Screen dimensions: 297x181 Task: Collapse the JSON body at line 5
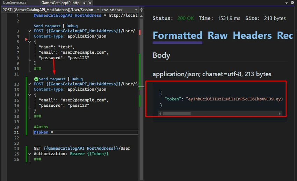(29, 42)
